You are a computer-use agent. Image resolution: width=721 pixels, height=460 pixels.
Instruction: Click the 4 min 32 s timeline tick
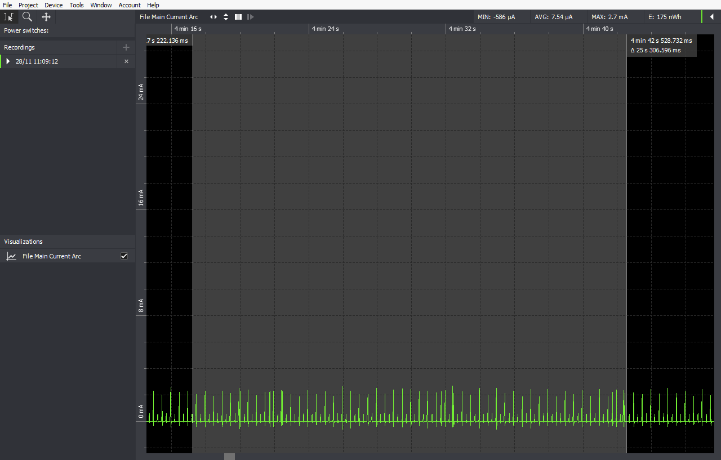462,29
